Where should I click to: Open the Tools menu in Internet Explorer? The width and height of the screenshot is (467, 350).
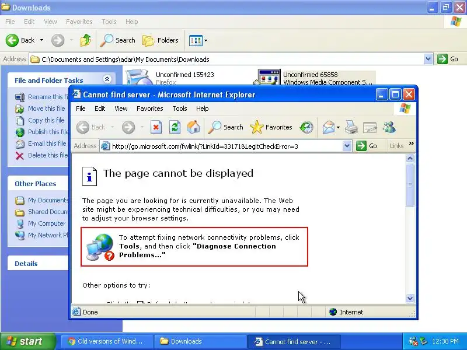[x=180, y=108]
